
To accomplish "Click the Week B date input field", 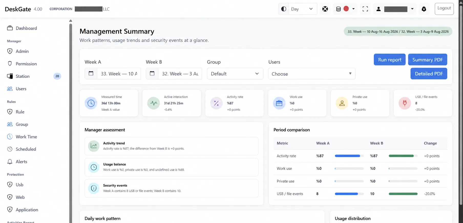I will [180, 74].
